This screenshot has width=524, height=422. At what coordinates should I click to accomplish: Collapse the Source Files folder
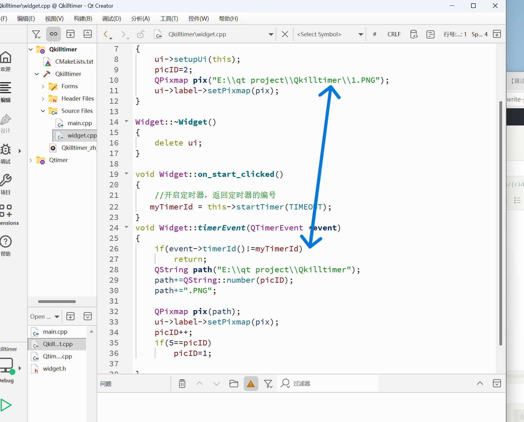coord(43,111)
